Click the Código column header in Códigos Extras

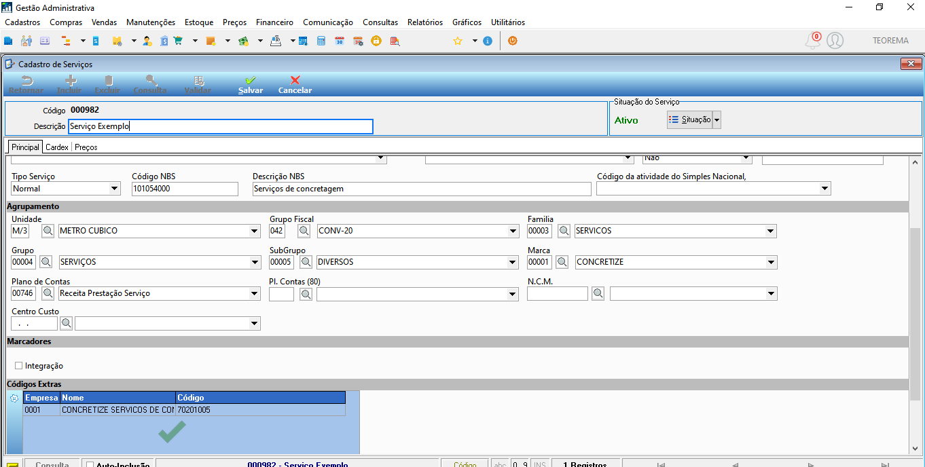coord(260,398)
